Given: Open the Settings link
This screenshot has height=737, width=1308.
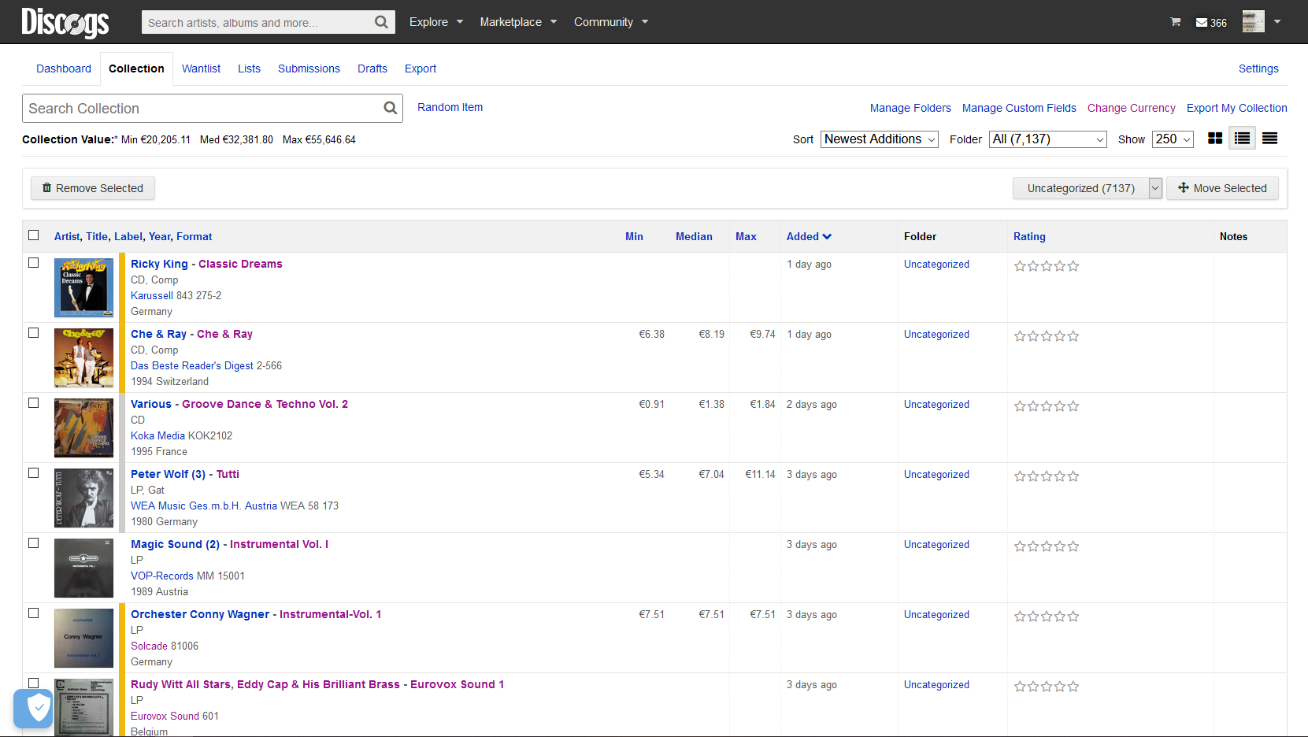Looking at the screenshot, I should (x=1258, y=69).
